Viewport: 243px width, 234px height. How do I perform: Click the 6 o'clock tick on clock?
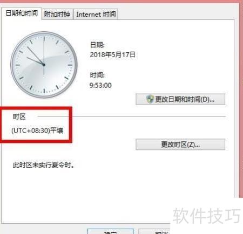coord(44,91)
